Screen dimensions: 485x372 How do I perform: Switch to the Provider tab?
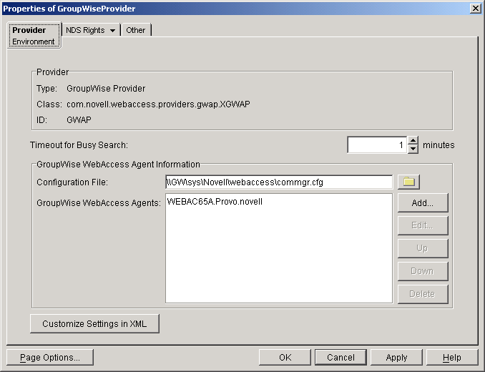[29, 30]
